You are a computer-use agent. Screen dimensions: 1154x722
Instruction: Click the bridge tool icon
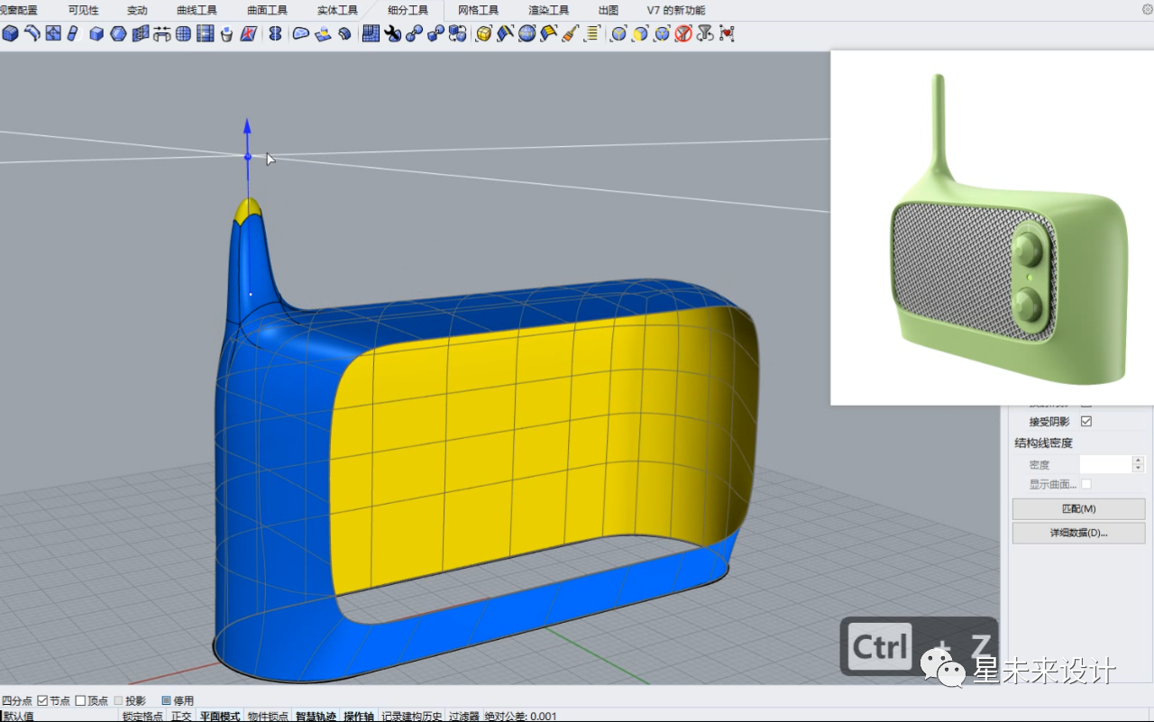(x=162, y=33)
